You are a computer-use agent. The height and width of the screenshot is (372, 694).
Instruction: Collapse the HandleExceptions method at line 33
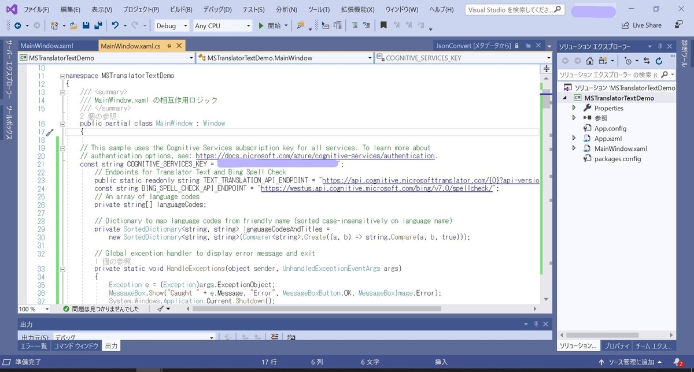(x=62, y=269)
